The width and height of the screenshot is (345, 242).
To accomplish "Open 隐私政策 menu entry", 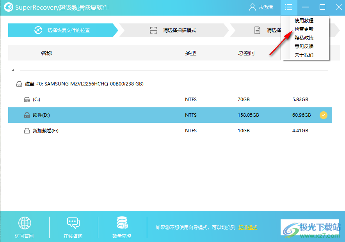I will (304, 37).
